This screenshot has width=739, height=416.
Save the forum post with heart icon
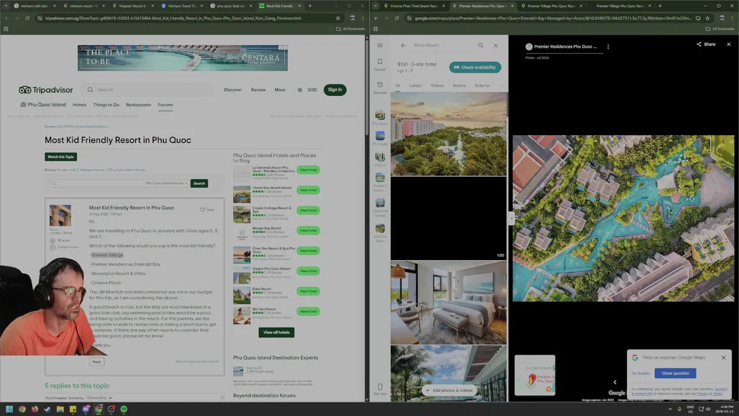point(207,210)
